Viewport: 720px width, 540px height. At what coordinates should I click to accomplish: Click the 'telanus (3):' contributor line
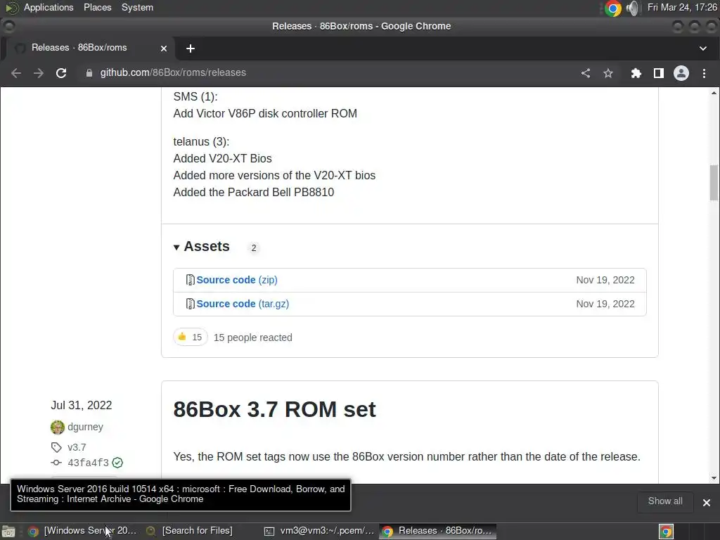201,141
